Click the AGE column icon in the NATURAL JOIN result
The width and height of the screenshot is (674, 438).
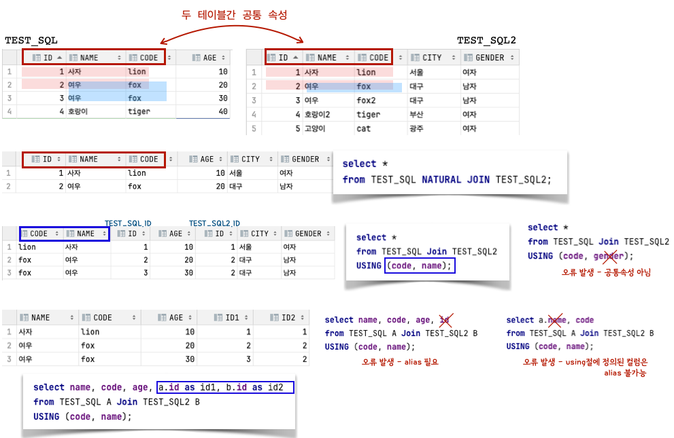click(193, 159)
